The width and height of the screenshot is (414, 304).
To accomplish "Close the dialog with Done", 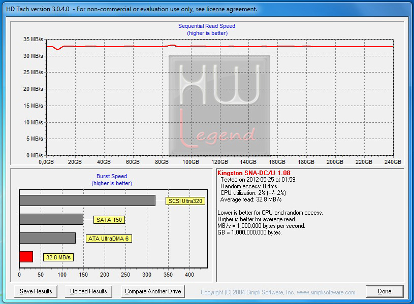I will click(x=385, y=291).
